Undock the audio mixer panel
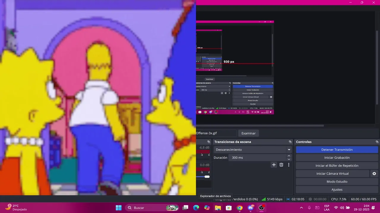This screenshot has width=380, height=213. pyautogui.click(x=208, y=142)
